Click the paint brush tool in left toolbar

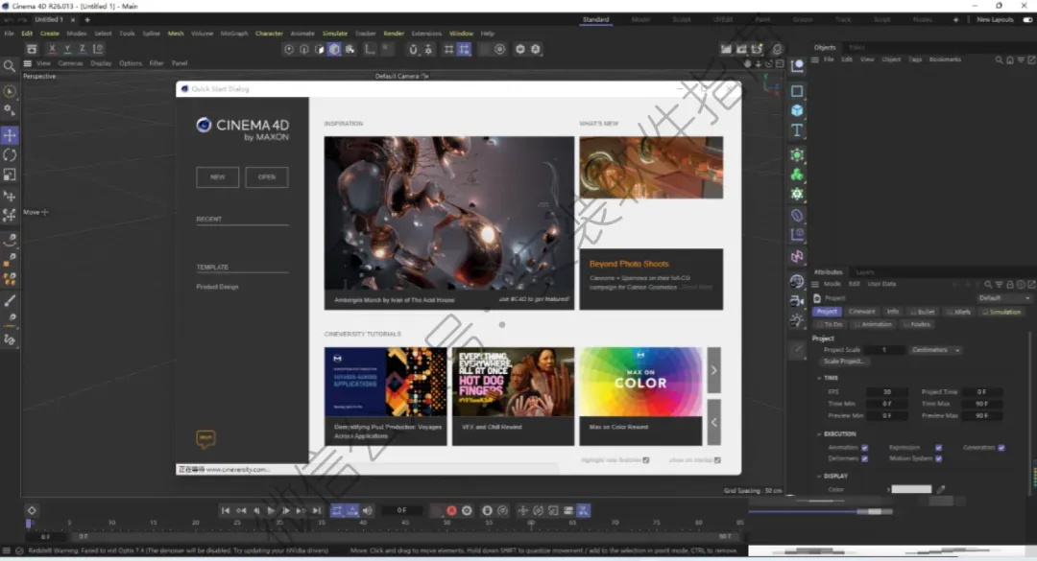(10, 301)
